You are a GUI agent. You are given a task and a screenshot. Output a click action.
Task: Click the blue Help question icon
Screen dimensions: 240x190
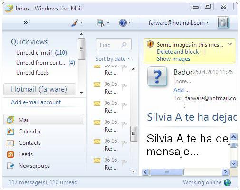click(x=123, y=23)
